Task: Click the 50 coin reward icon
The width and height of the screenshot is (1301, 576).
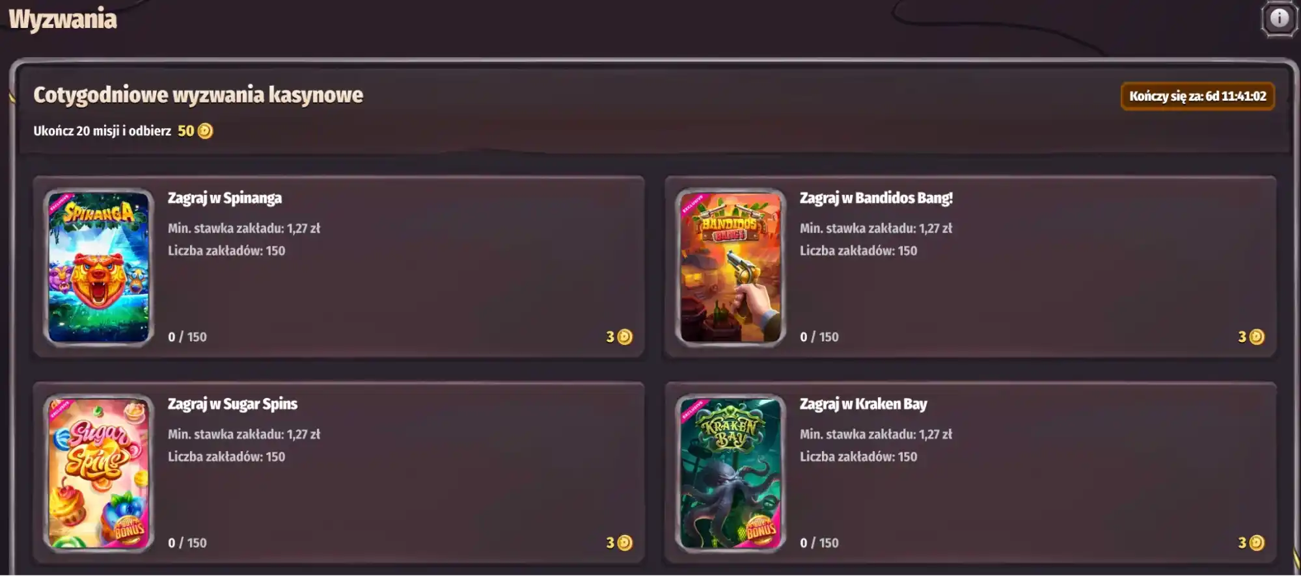Action: coord(205,131)
